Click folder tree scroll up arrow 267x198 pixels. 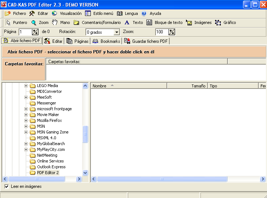pos(85,86)
